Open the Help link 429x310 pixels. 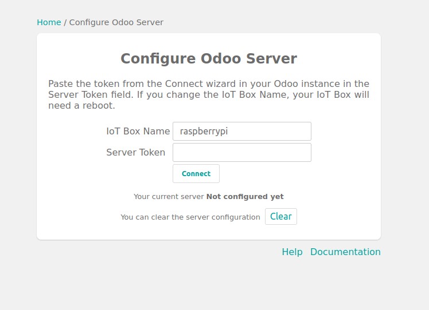click(292, 252)
